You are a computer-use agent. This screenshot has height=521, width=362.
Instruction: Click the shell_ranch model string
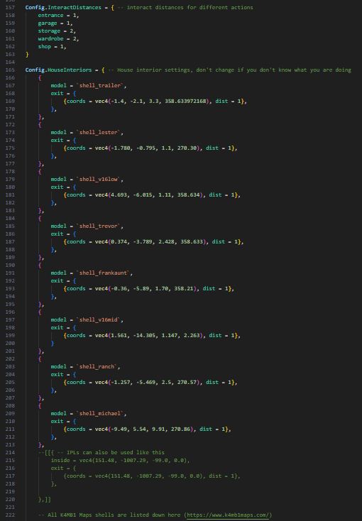(98, 366)
